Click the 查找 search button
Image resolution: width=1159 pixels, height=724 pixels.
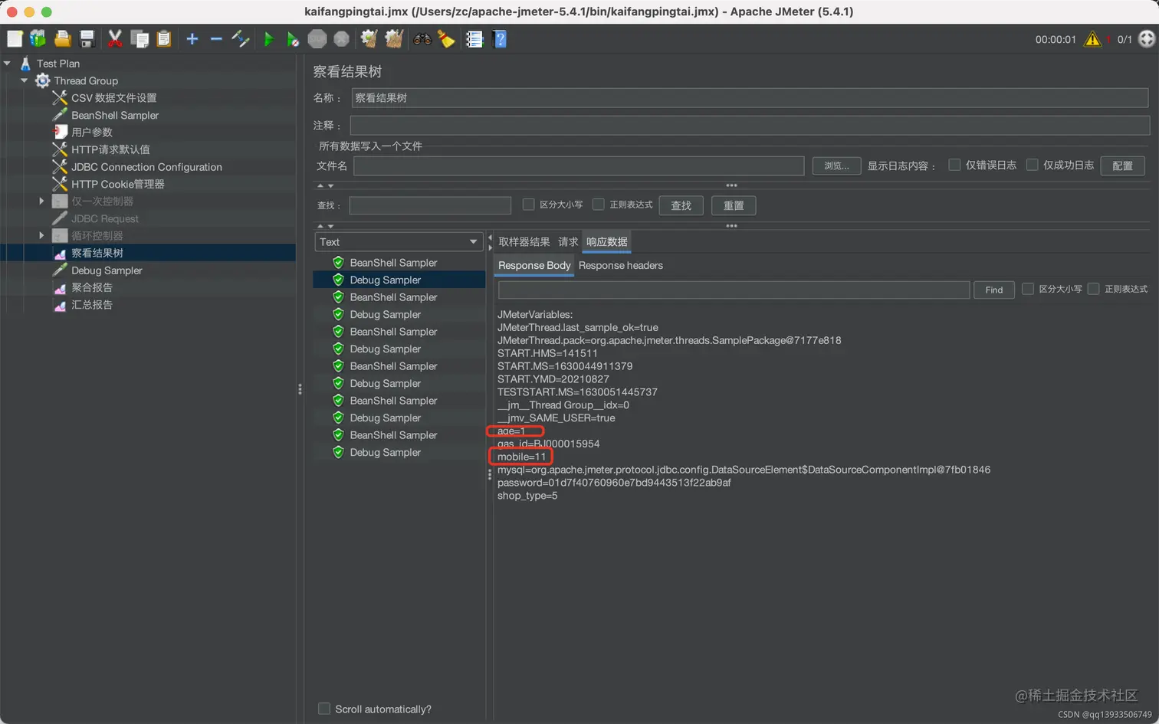point(681,205)
